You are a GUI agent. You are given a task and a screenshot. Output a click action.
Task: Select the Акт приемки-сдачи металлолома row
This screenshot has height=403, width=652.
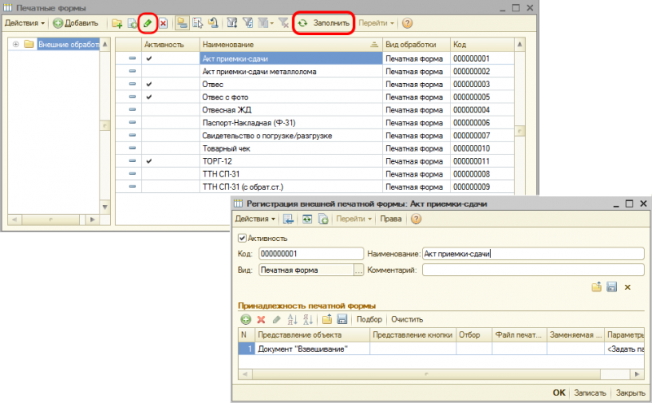point(315,72)
